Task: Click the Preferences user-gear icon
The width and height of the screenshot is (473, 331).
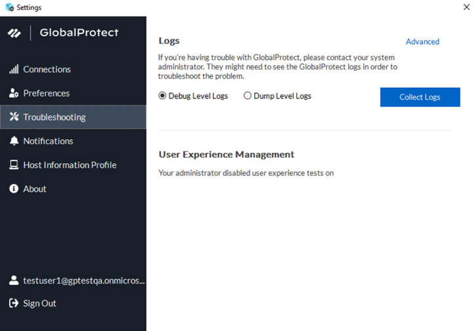Action: (14, 93)
